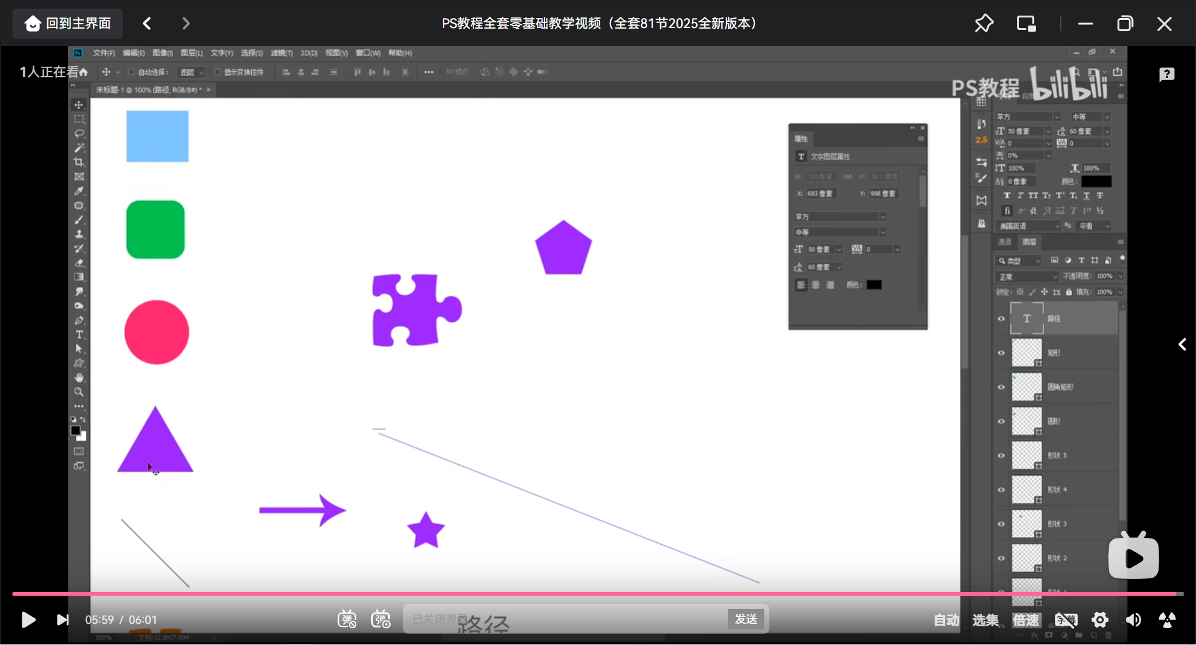Screen dimensions: 1196x645
Task: Select the Lasso tool
Action: 79,133
